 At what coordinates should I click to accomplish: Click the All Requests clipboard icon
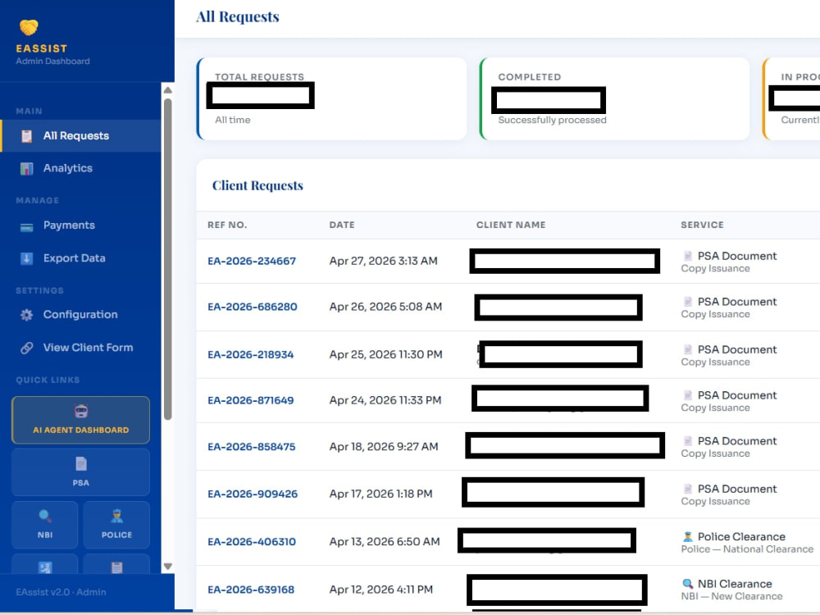[27, 136]
